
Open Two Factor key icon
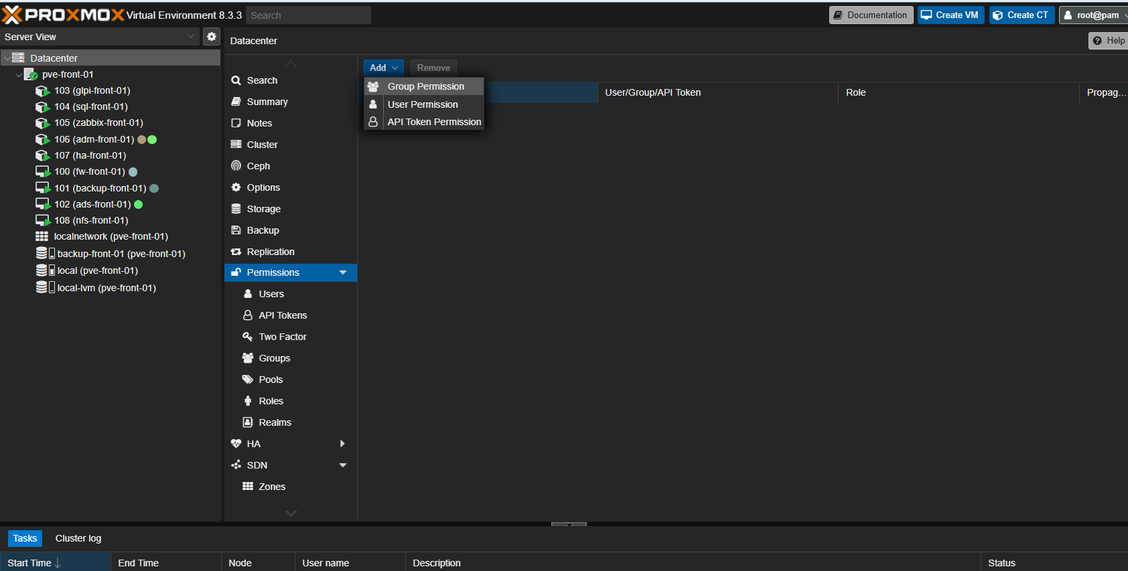(x=248, y=337)
